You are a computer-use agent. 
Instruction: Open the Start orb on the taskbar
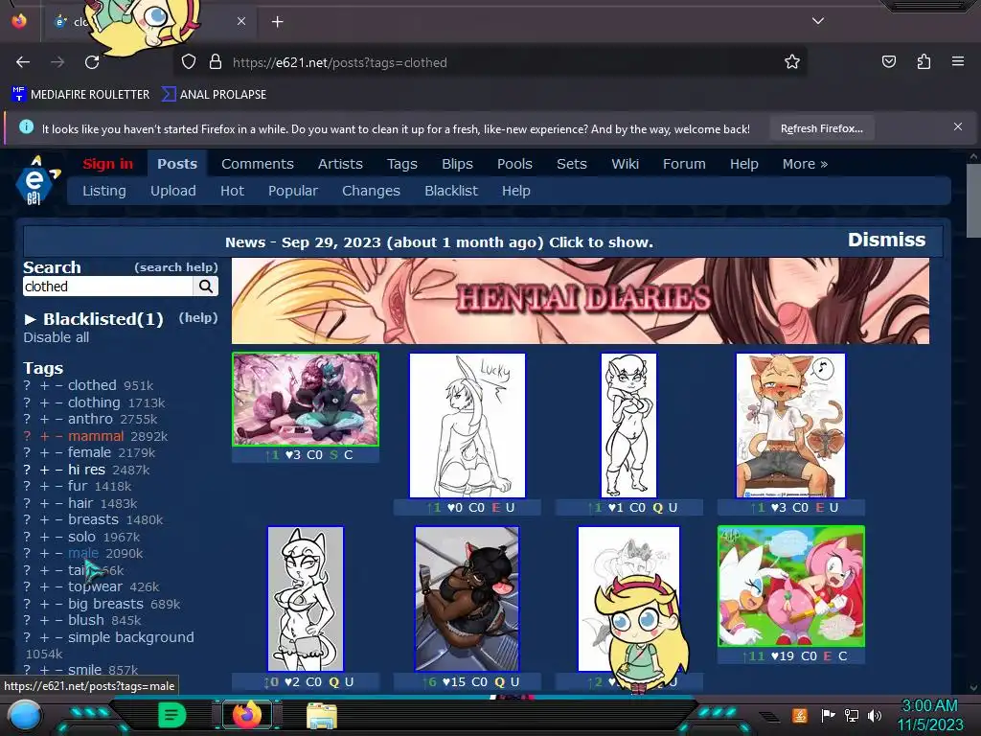[x=25, y=715]
